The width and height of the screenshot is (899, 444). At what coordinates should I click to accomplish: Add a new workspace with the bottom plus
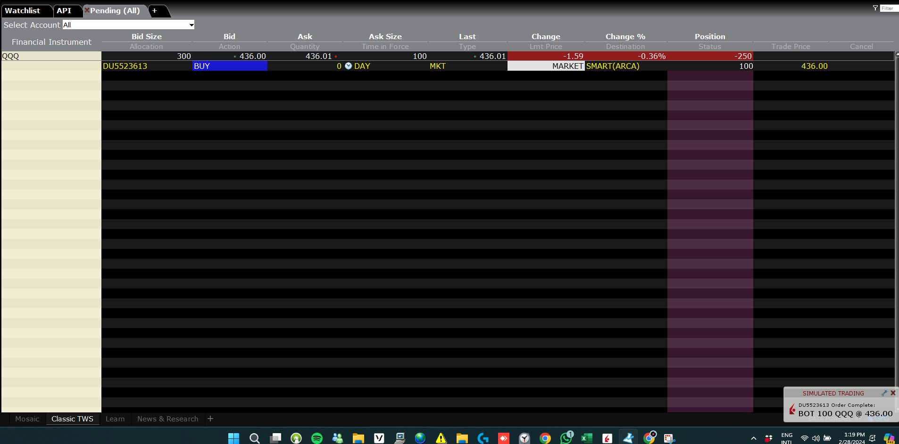[x=210, y=419]
